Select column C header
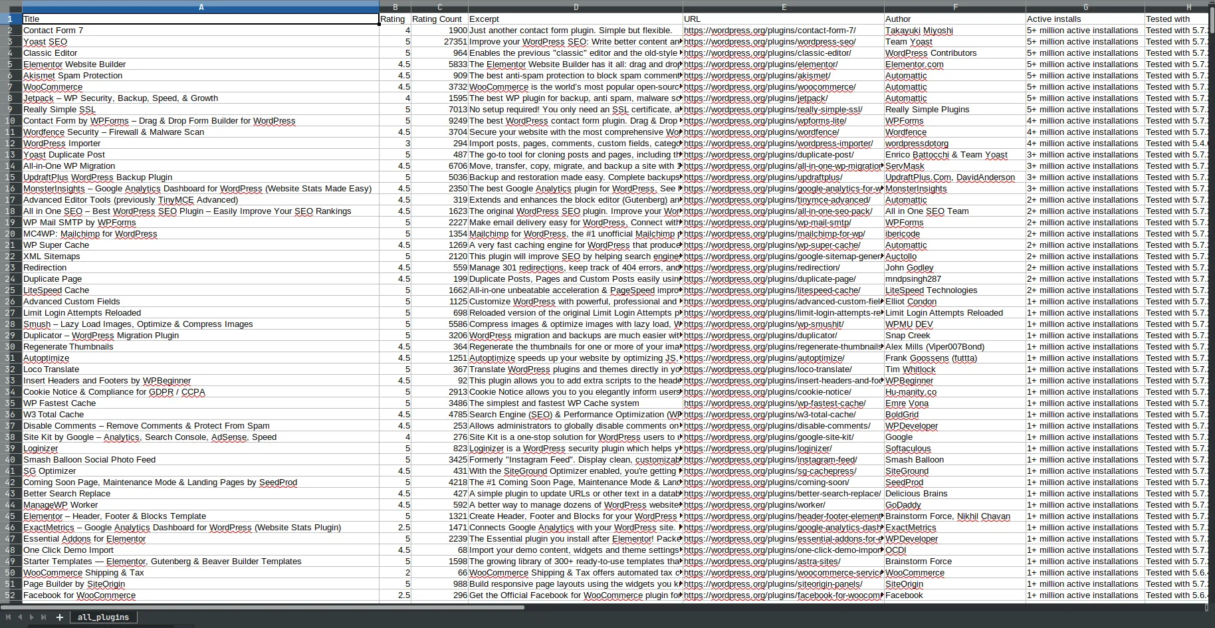Image resolution: width=1215 pixels, height=628 pixels. pyautogui.click(x=439, y=7)
